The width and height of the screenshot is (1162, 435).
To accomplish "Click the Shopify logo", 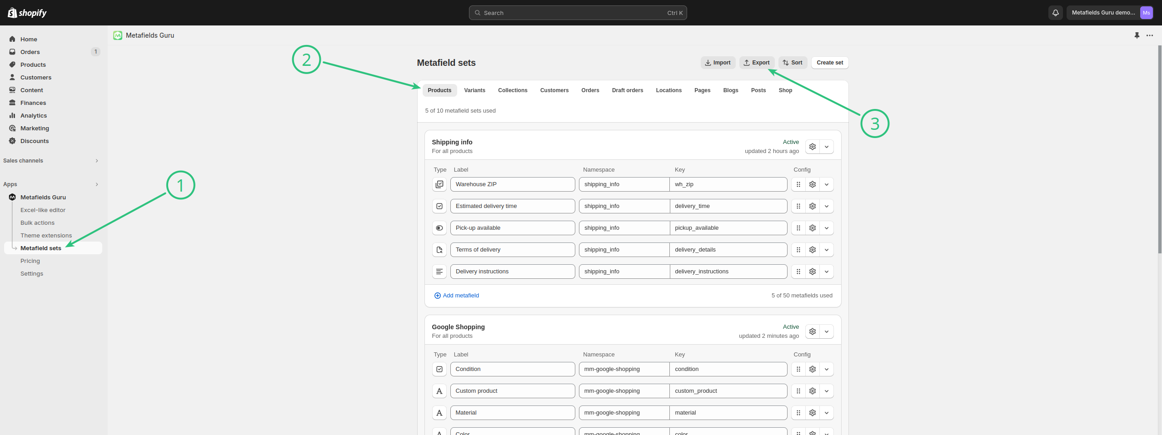I will click(27, 13).
